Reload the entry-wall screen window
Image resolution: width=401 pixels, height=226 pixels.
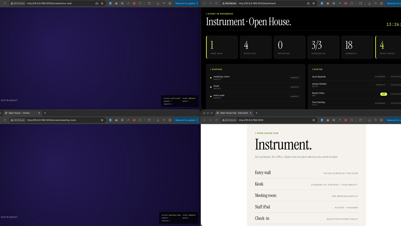pyautogui.click(x=5, y=3)
